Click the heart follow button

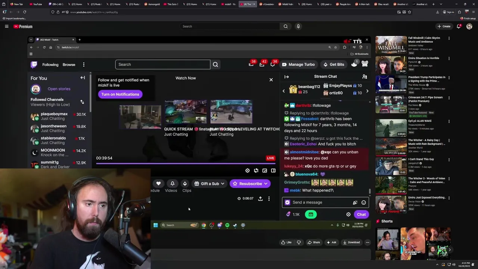158,183
